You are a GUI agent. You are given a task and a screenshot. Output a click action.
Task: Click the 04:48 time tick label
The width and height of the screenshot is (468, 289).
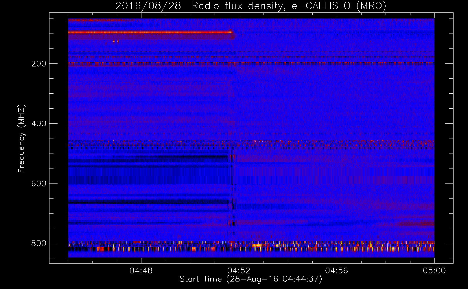141,271
